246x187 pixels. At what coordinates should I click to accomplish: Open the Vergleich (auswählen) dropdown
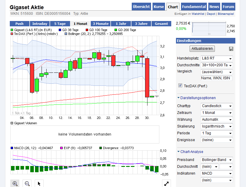coord(217,72)
